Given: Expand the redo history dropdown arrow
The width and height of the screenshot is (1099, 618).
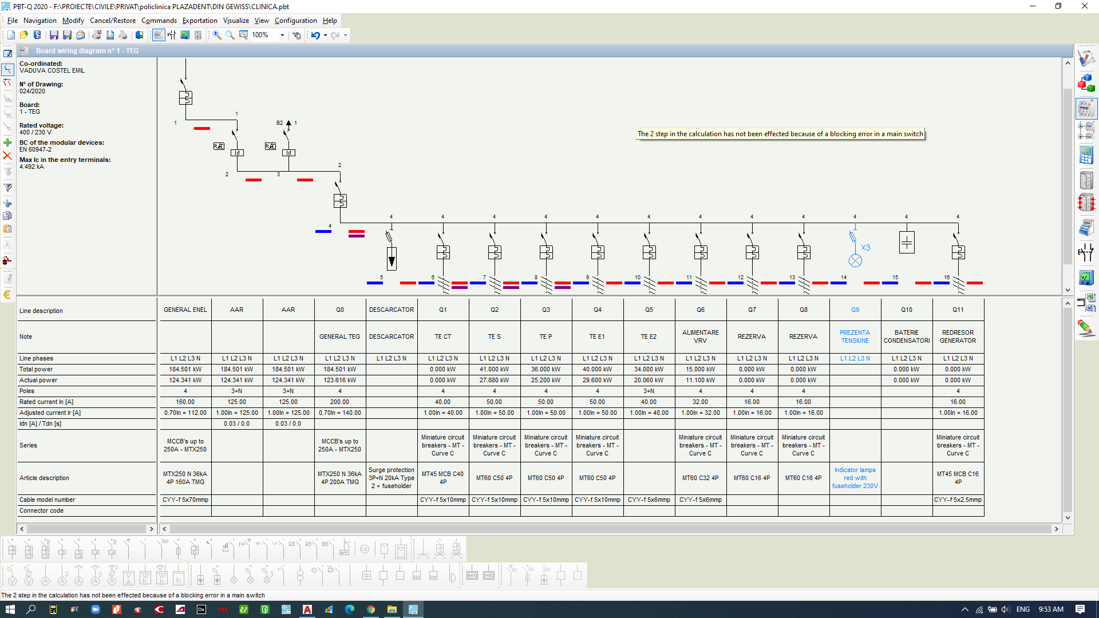Looking at the screenshot, I should 345,35.
